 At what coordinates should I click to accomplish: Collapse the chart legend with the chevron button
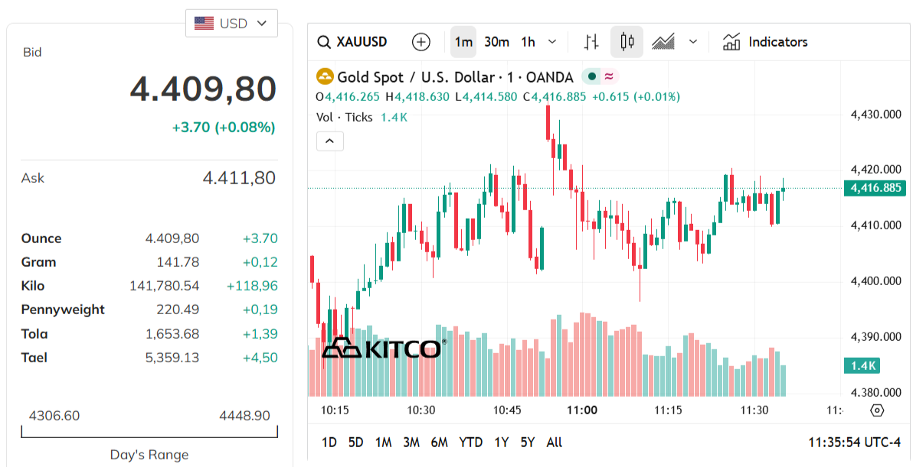pyautogui.click(x=329, y=141)
